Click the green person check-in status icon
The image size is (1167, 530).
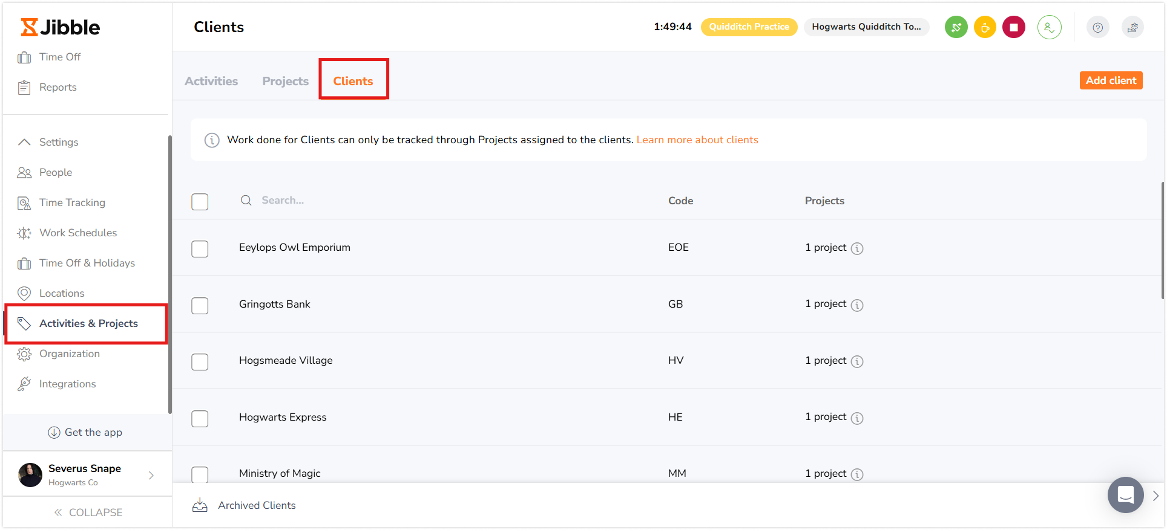[1049, 27]
